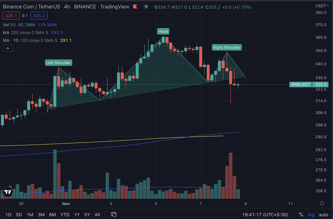Click the Head pattern label

163,31
